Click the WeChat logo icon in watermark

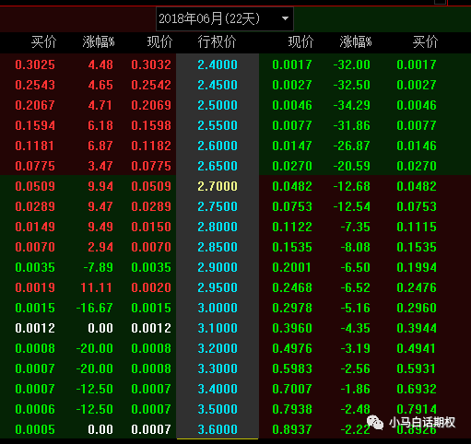[375, 423]
